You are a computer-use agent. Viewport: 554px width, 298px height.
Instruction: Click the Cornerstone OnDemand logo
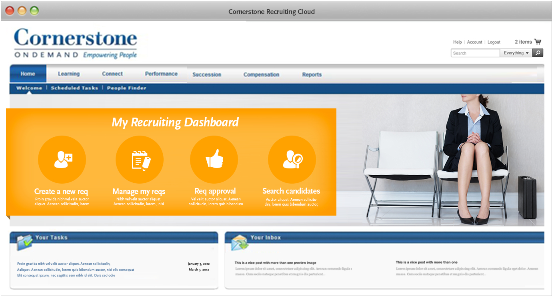[76, 44]
